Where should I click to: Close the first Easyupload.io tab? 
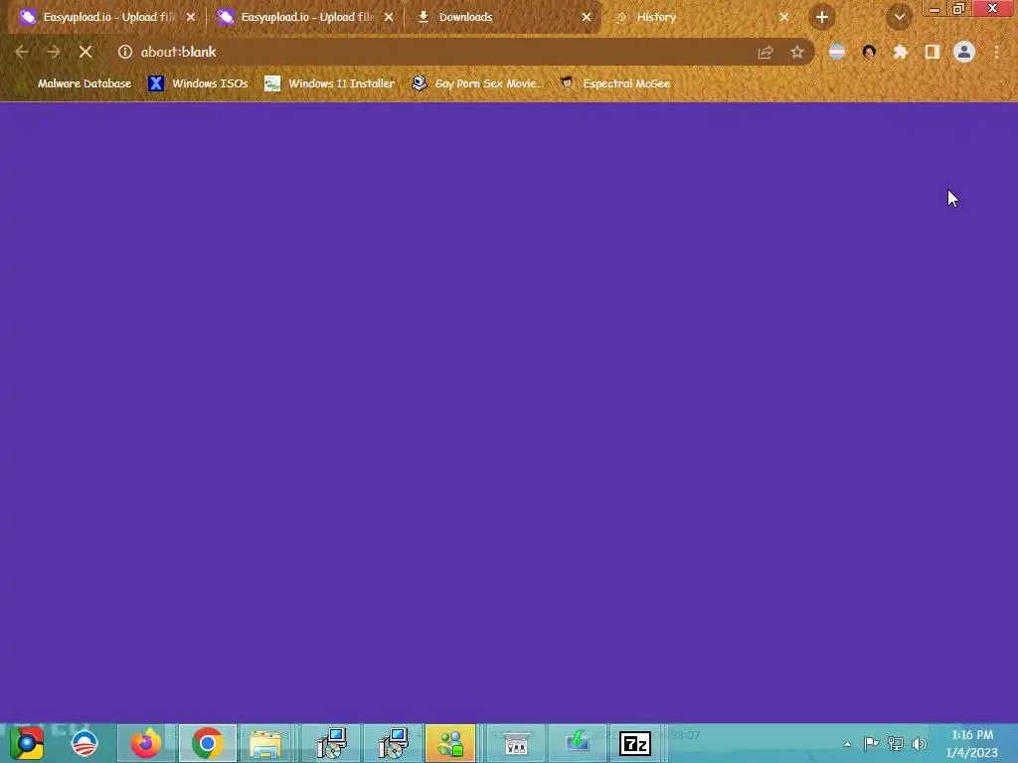pyautogui.click(x=191, y=17)
